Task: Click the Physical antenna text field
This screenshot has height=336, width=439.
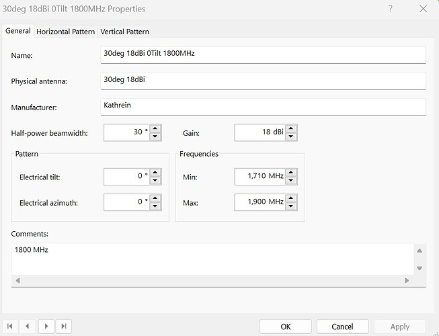Action: [263, 81]
